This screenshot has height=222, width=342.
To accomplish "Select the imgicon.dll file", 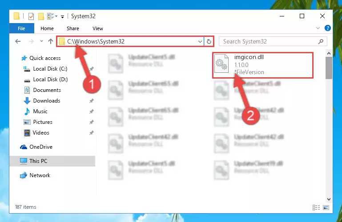I will point(263,65).
